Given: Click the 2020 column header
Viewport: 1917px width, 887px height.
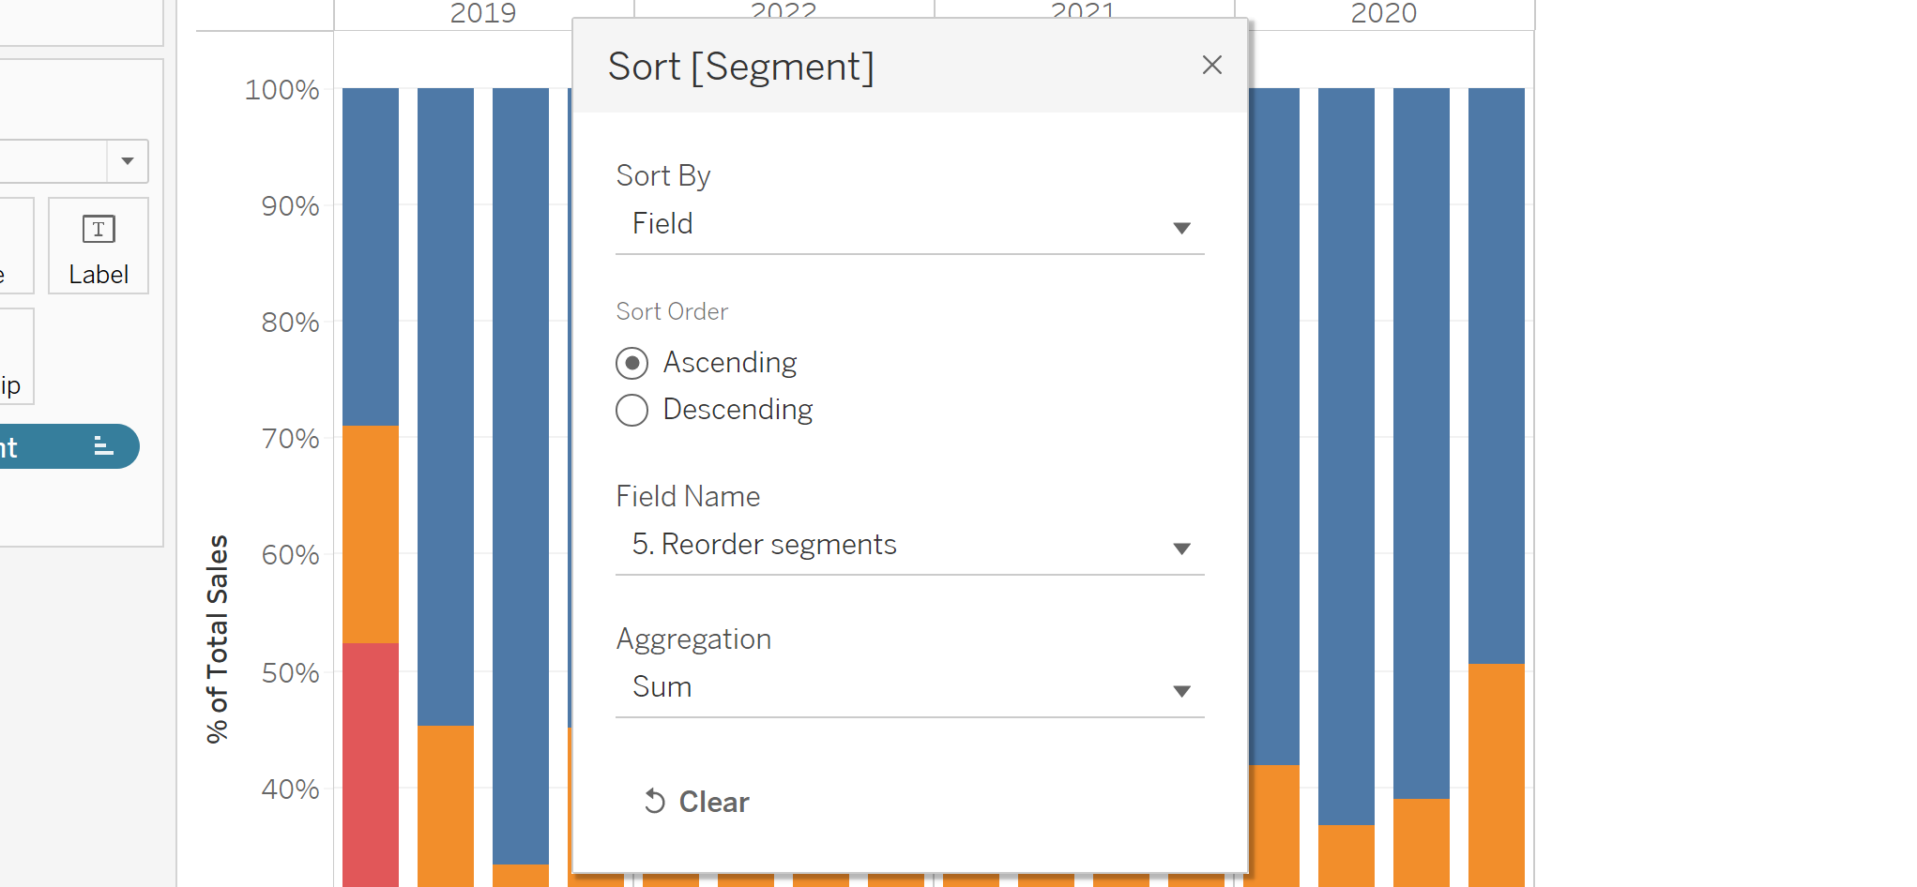Looking at the screenshot, I should click(1383, 13).
